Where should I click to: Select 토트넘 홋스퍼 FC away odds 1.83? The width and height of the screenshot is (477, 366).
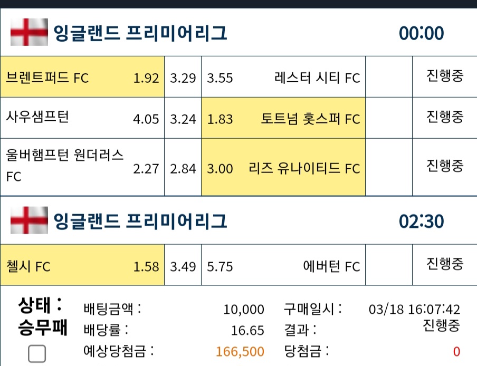283,118
